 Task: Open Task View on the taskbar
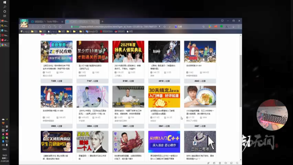point(5,16)
